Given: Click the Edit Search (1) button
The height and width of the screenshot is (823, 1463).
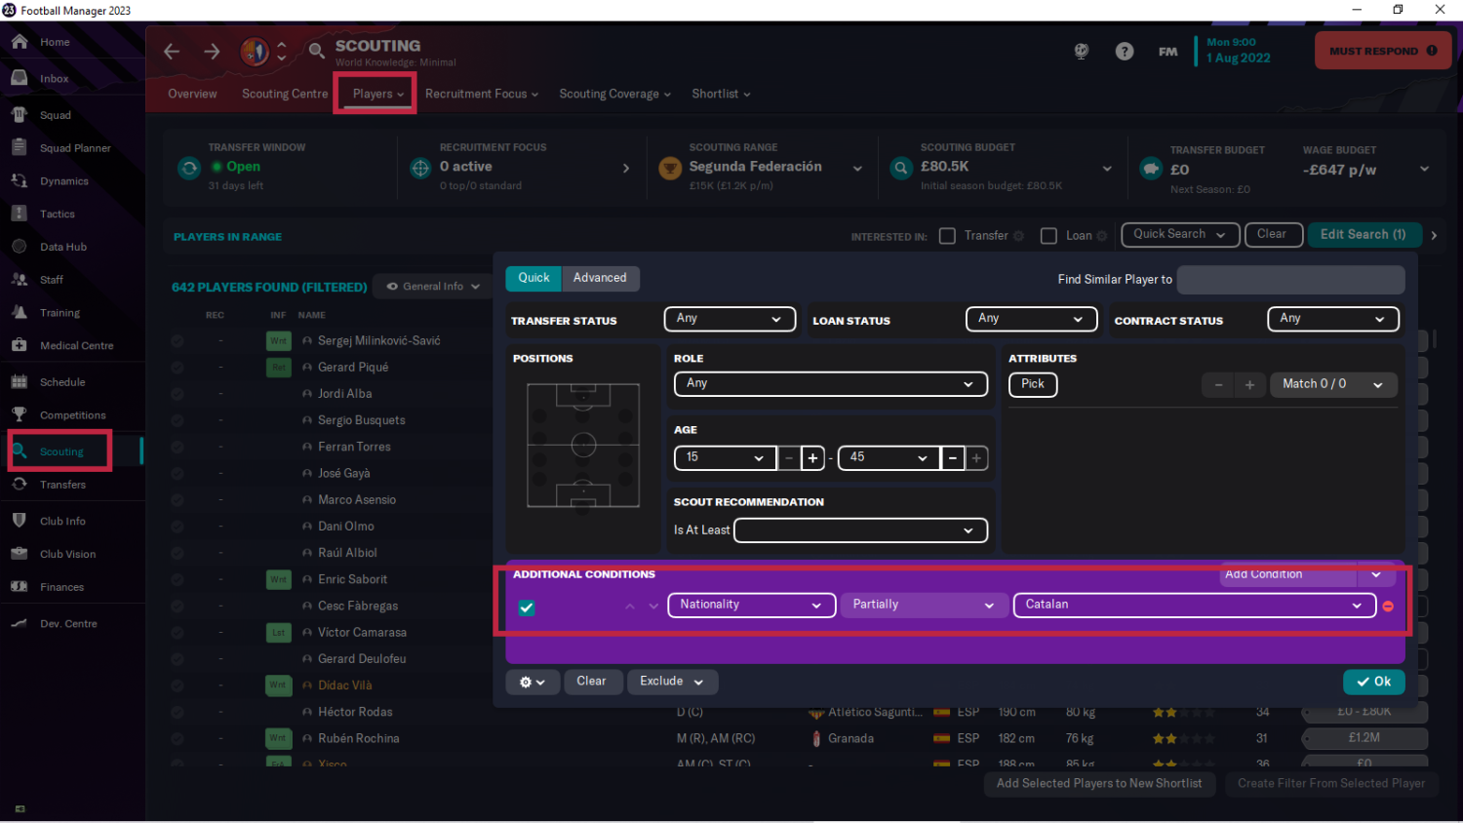Looking at the screenshot, I should 1364,235.
